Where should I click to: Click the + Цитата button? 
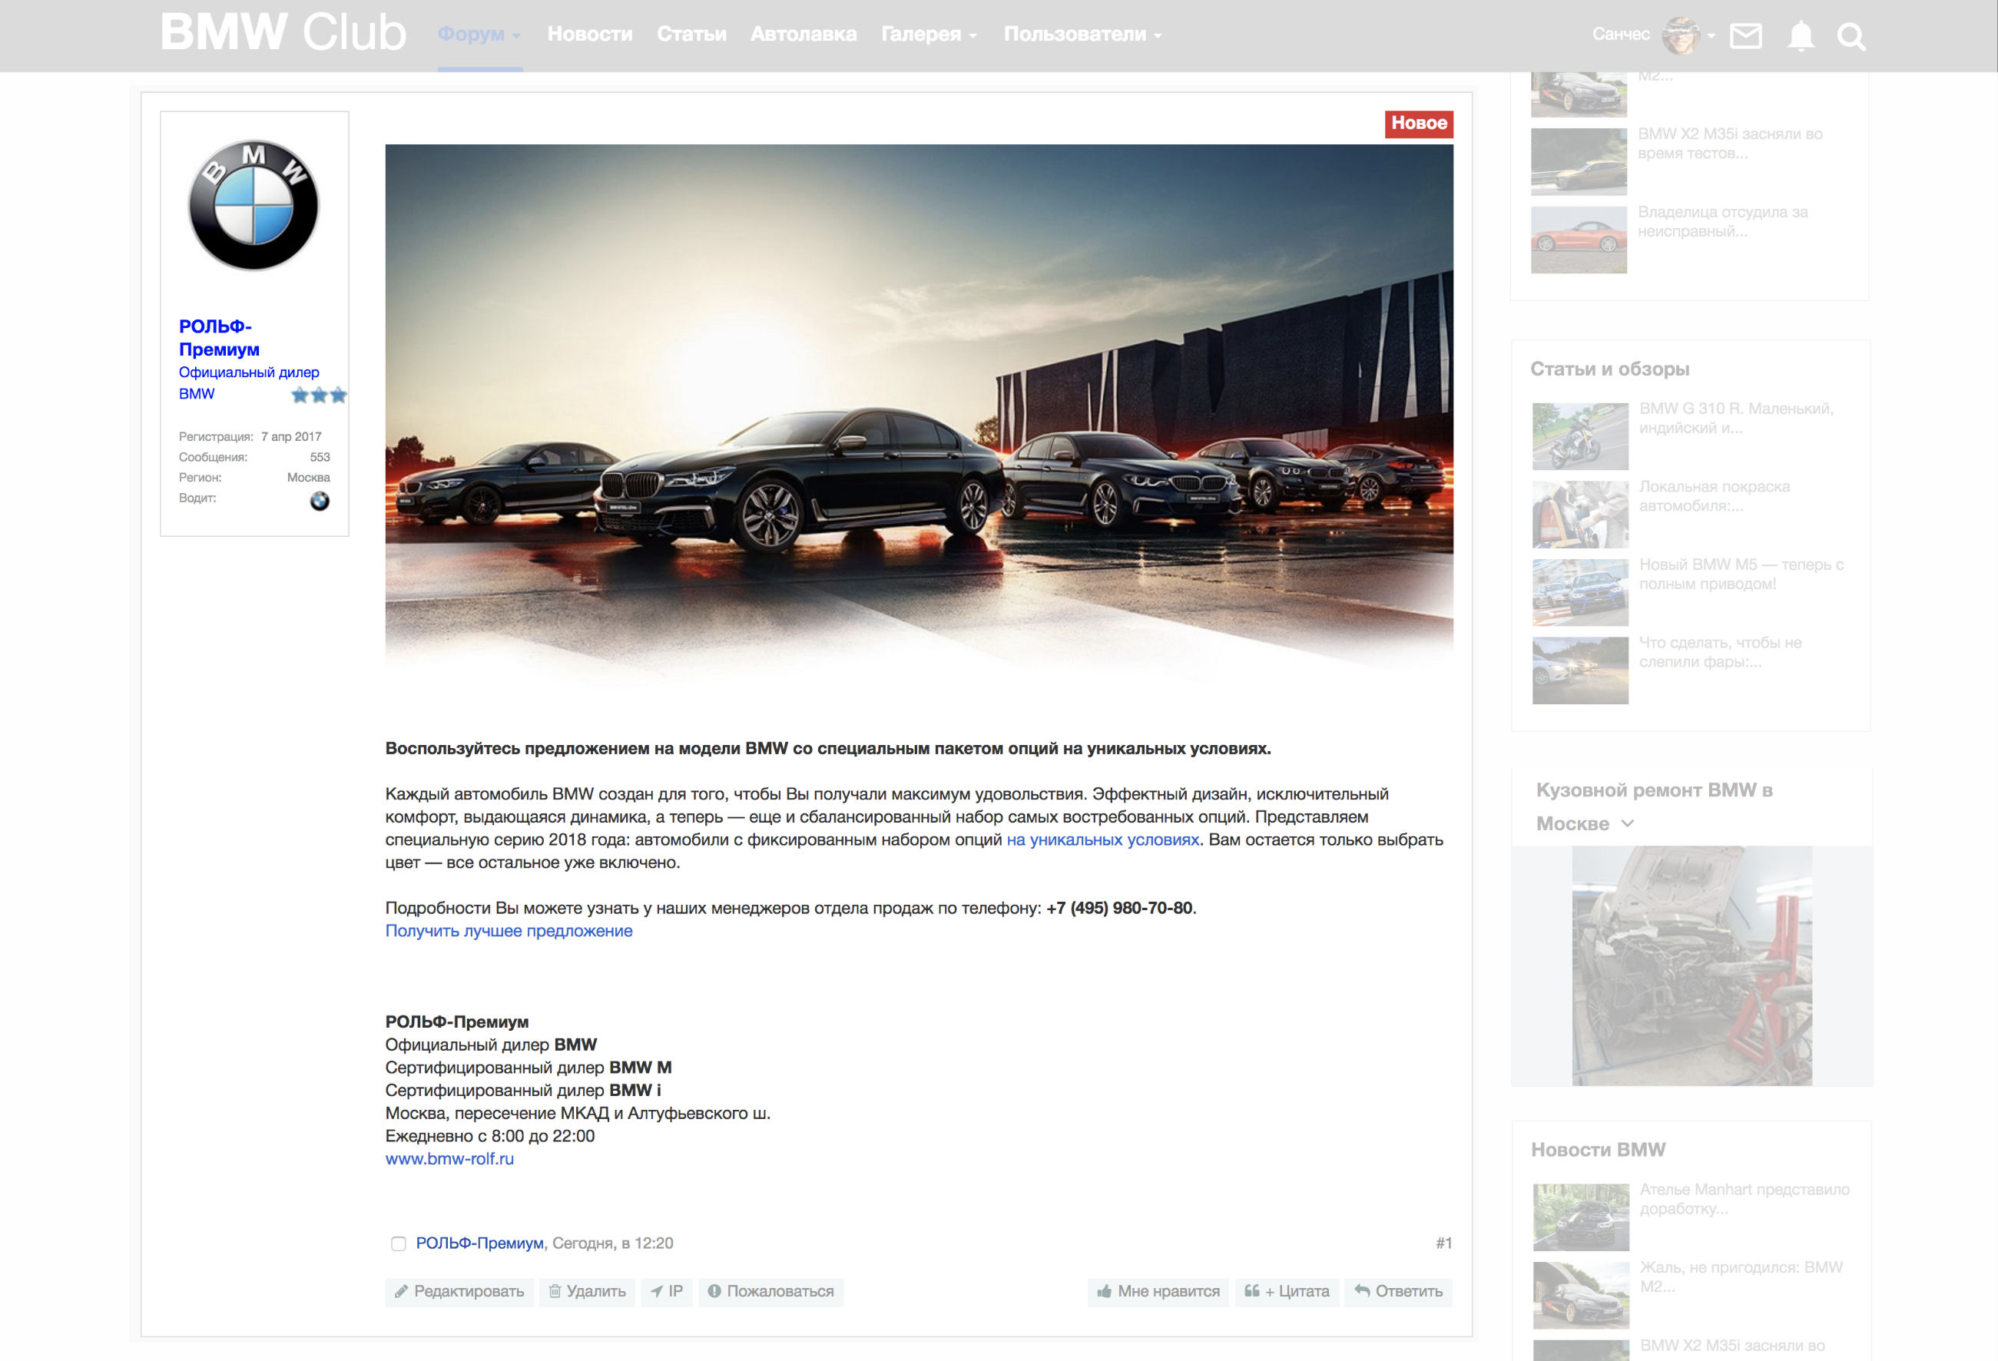(1286, 1291)
